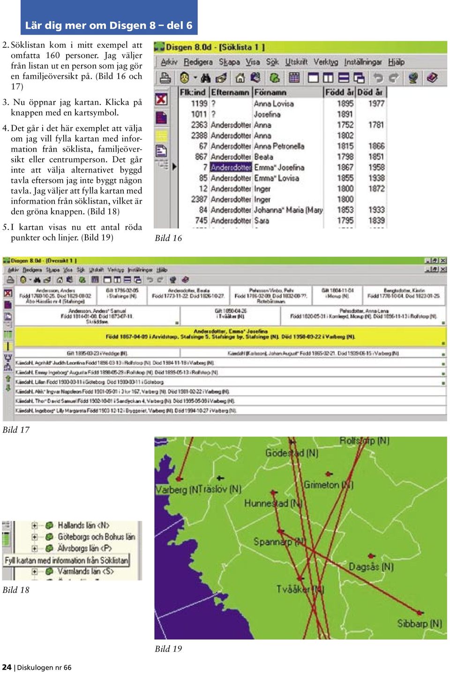The image size is (450, 673).
Task: Click the globe icon in Söklista toolbar
Action: 413,78
